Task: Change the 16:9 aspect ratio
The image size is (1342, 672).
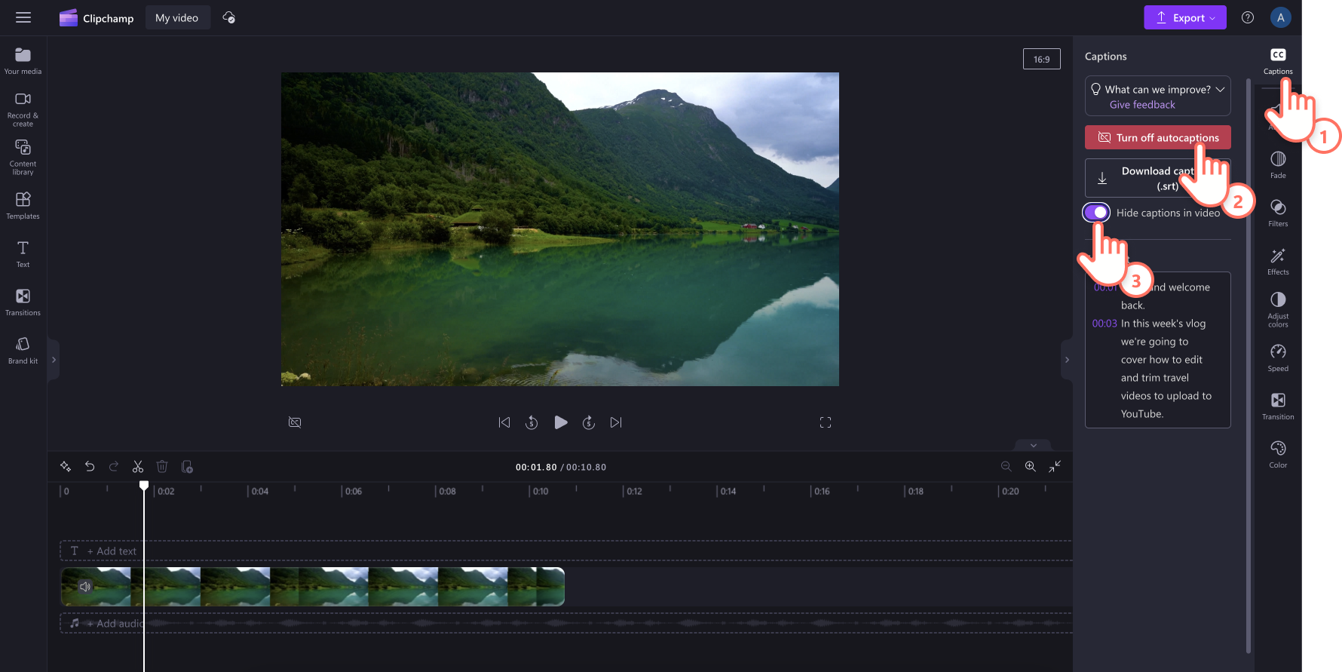Action: 1041,59
